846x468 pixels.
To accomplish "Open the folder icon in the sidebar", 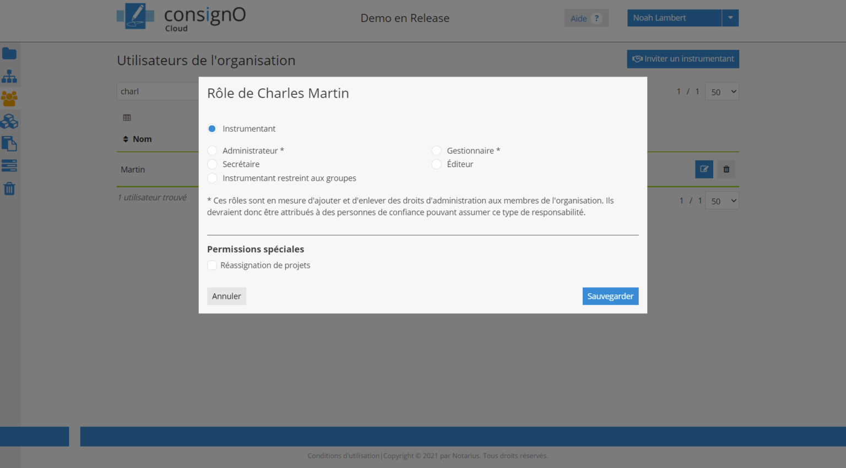I will tap(9, 53).
